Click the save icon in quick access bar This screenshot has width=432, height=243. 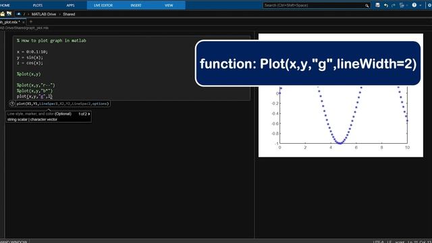(378, 5)
